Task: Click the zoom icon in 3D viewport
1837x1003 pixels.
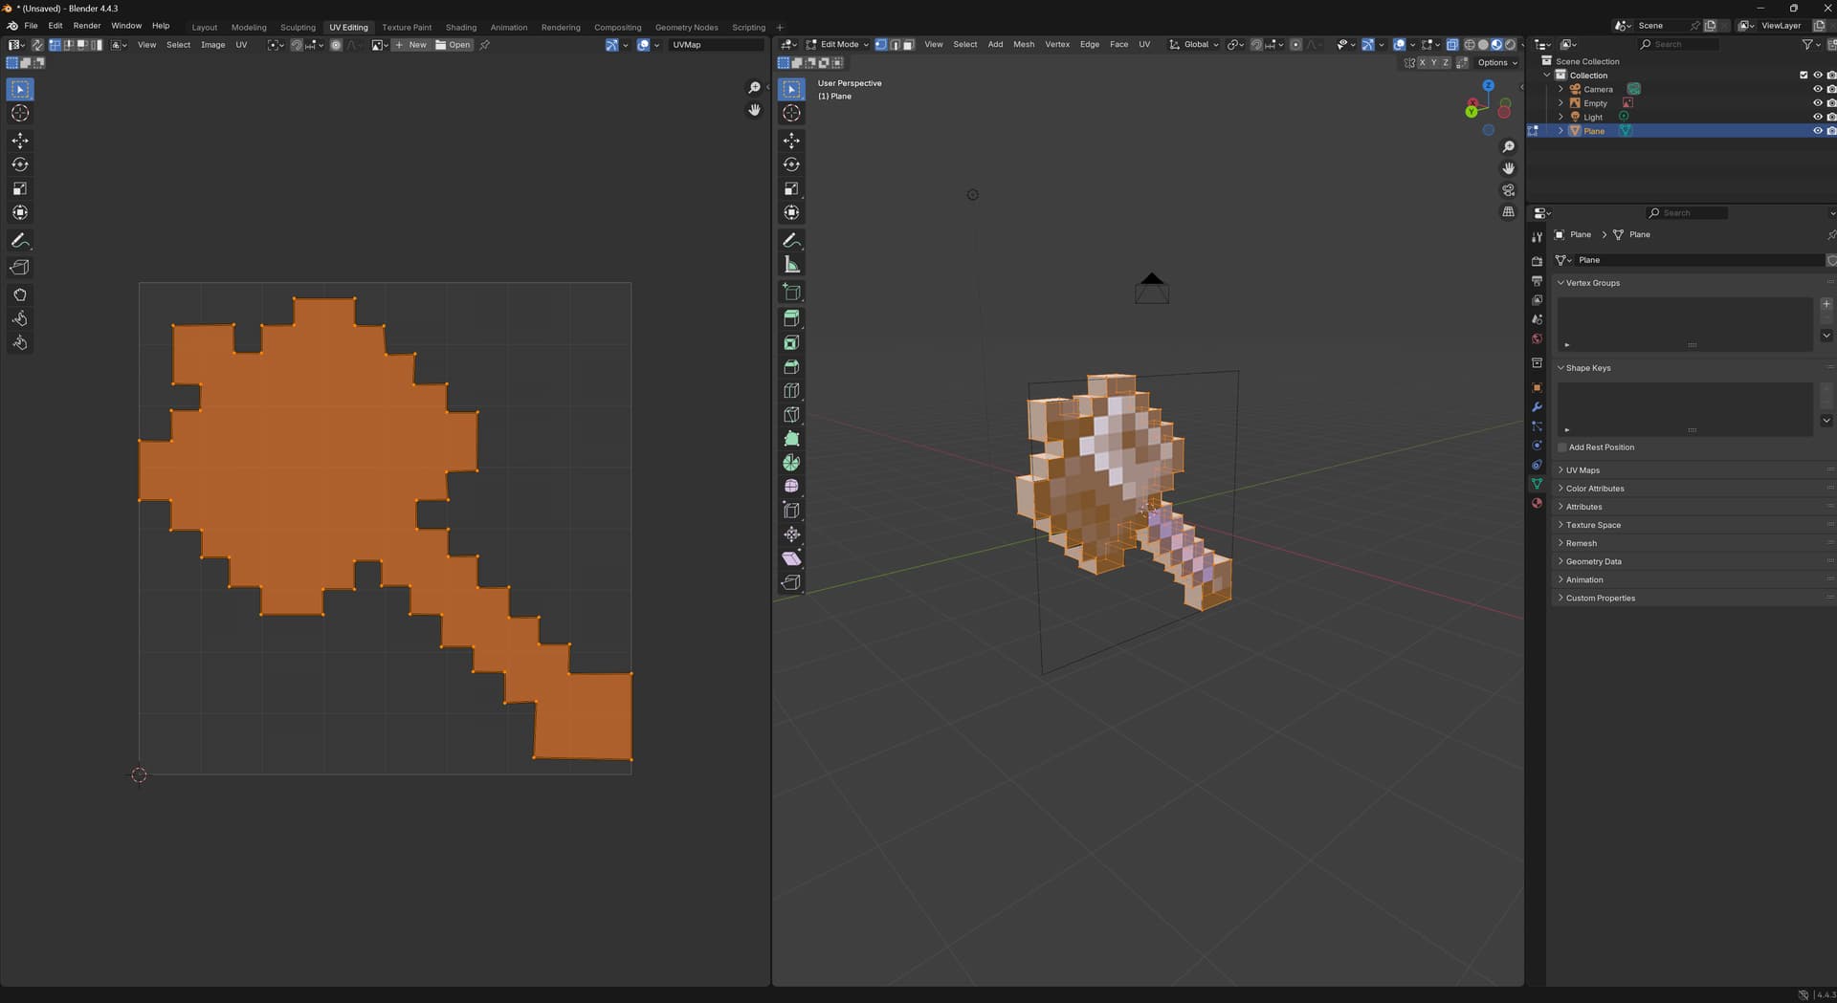Action: [1509, 147]
